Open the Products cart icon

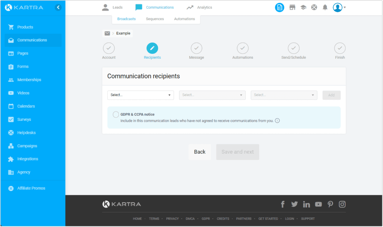click(x=11, y=27)
